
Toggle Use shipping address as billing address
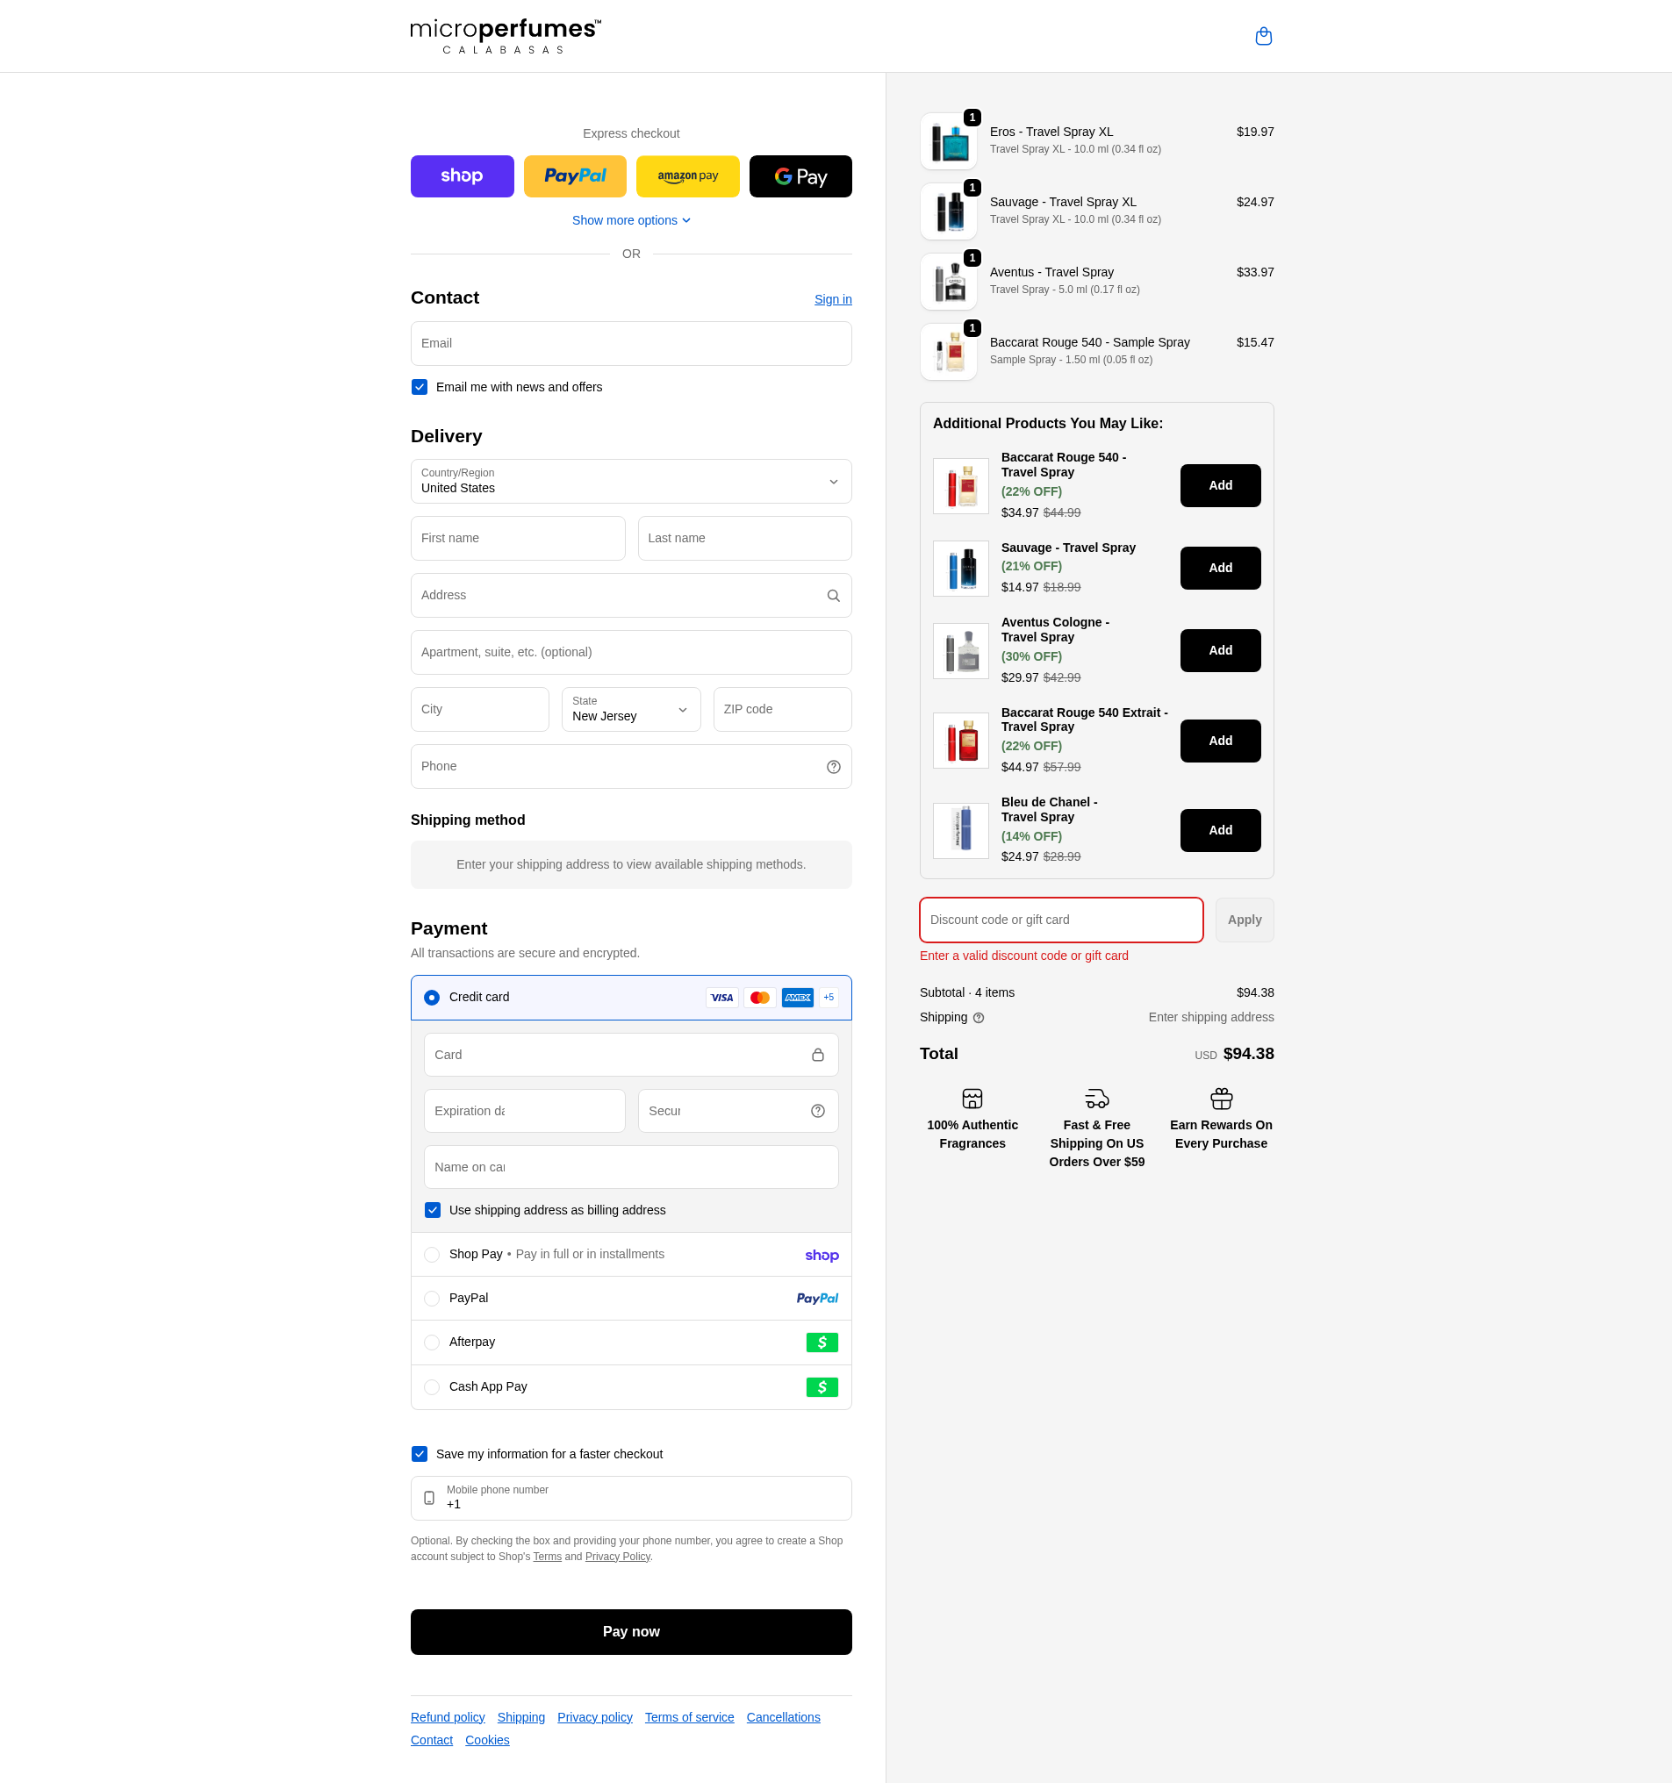433,1210
